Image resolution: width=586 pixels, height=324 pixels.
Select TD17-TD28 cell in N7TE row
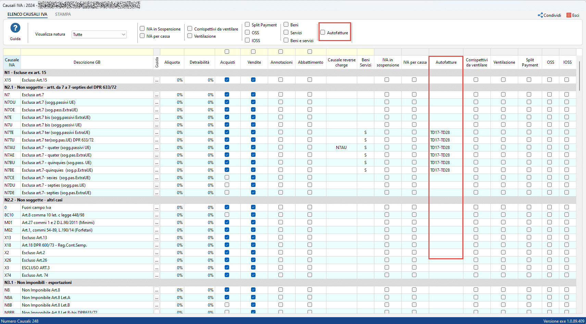(446, 133)
